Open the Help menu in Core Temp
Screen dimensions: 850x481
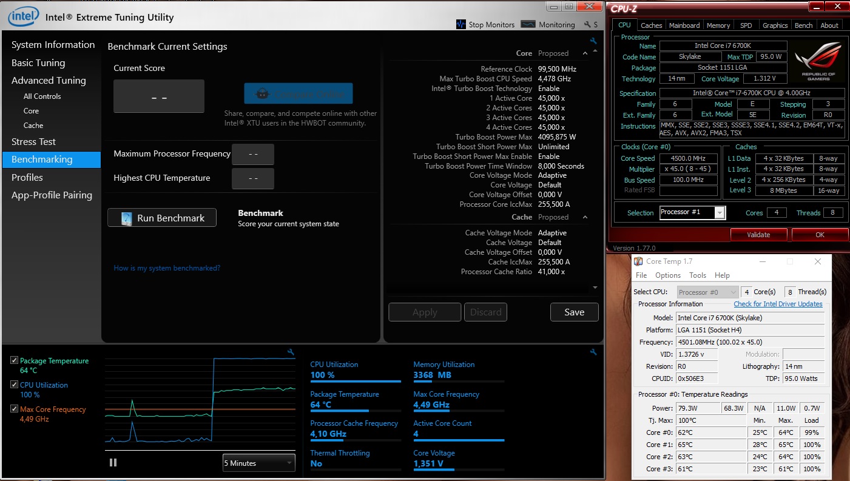[722, 275]
